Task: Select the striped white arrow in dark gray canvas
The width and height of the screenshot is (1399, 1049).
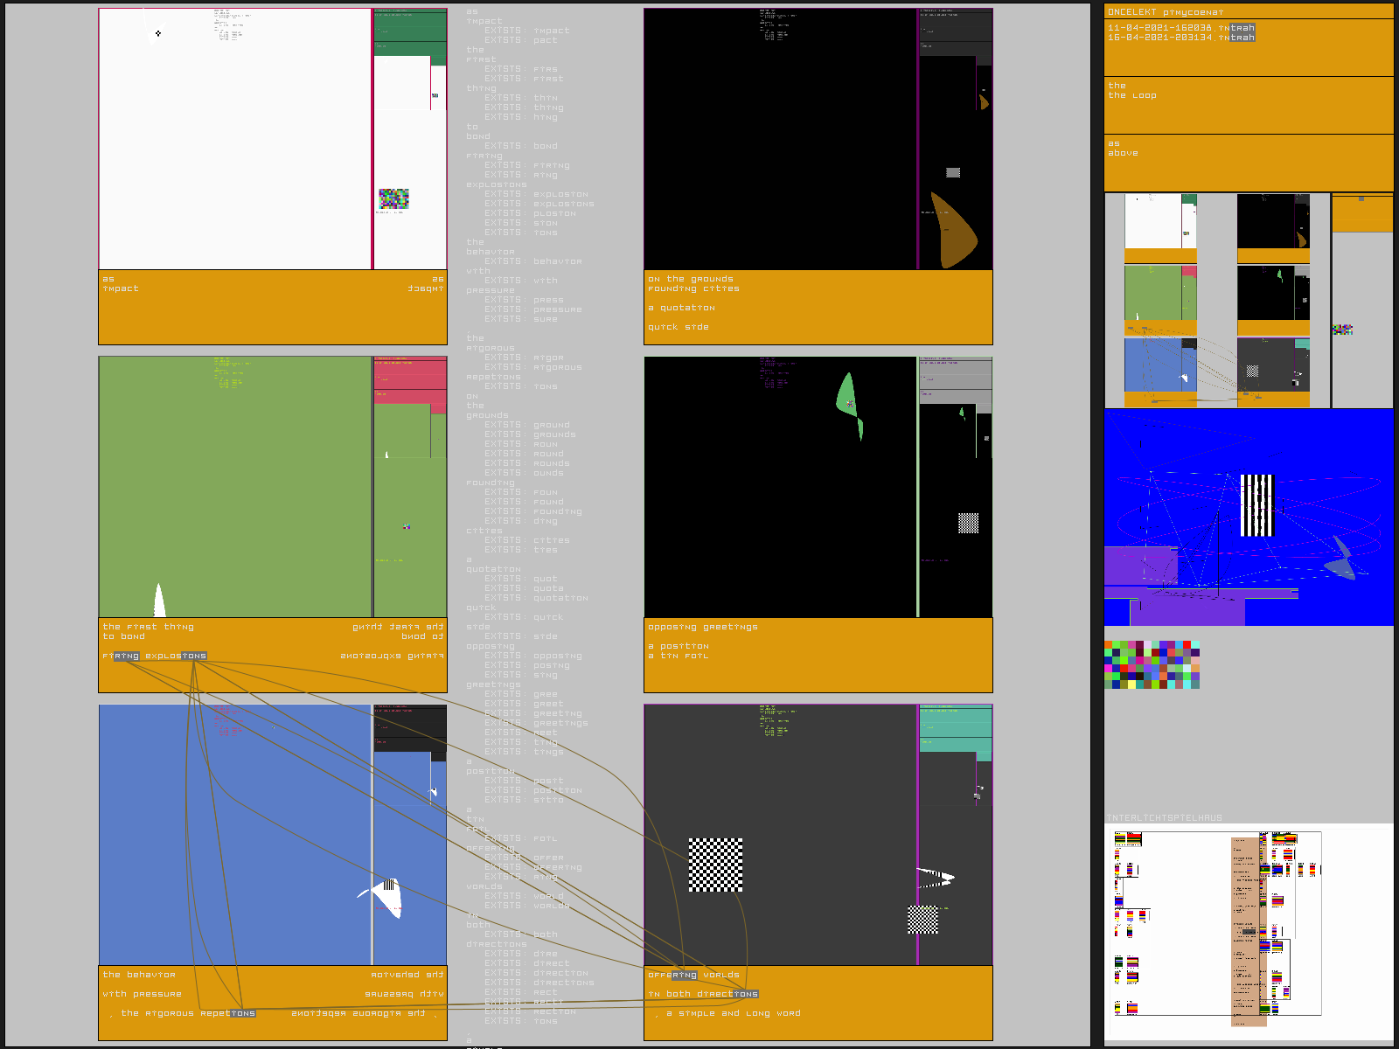Action: pos(935,877)
